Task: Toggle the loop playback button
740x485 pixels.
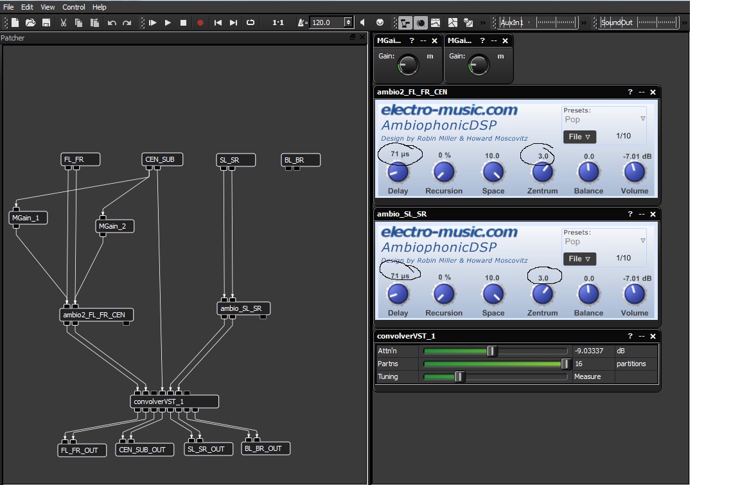Action: point(251,22)
